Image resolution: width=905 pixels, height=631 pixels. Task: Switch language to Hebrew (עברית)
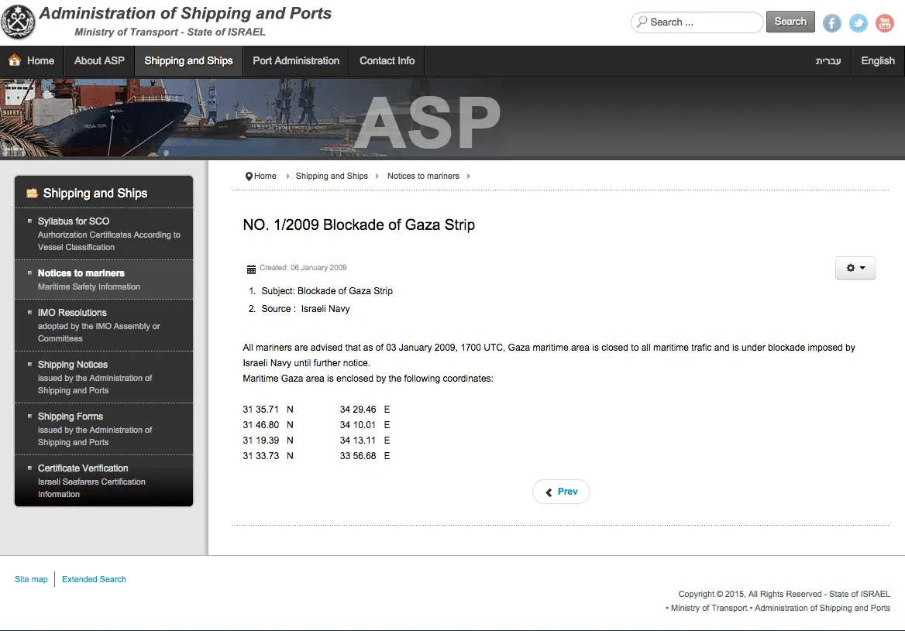[828, 61]
